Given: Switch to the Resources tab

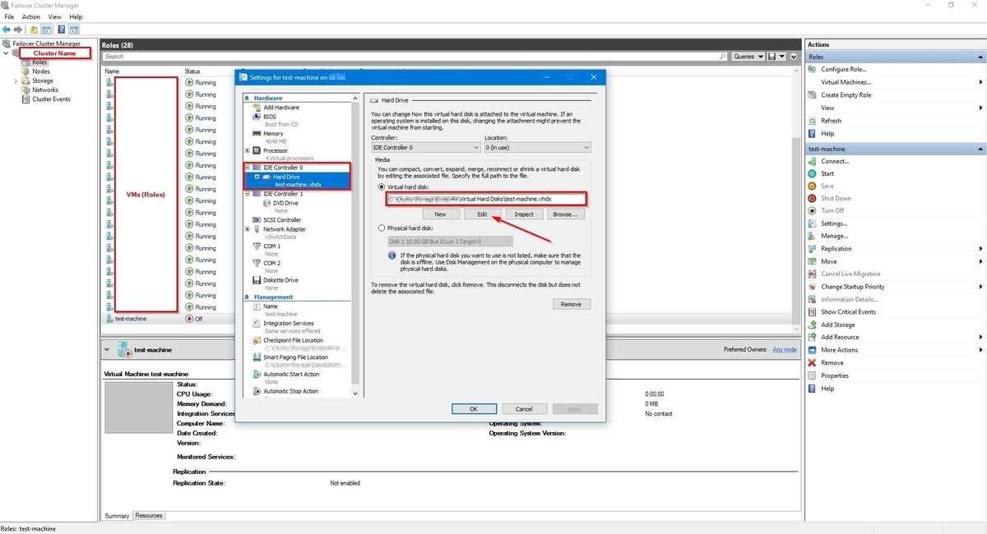Looking at the screenshot, I should (x=149, y=516).
